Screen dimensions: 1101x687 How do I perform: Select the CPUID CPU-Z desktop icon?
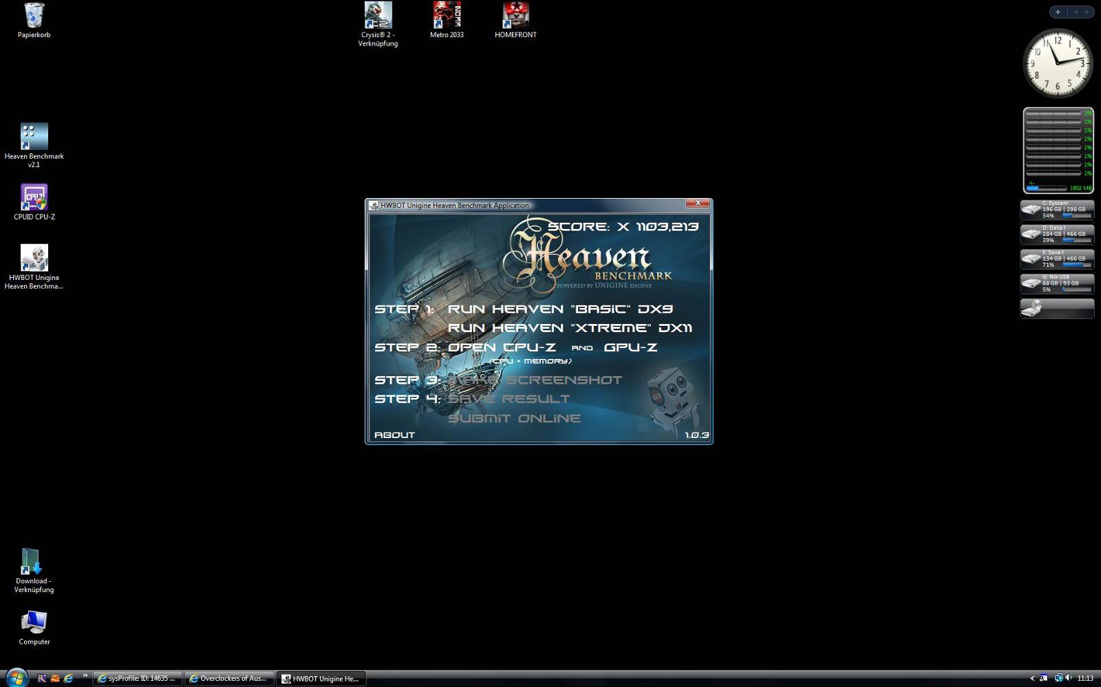tap(34, 202)
